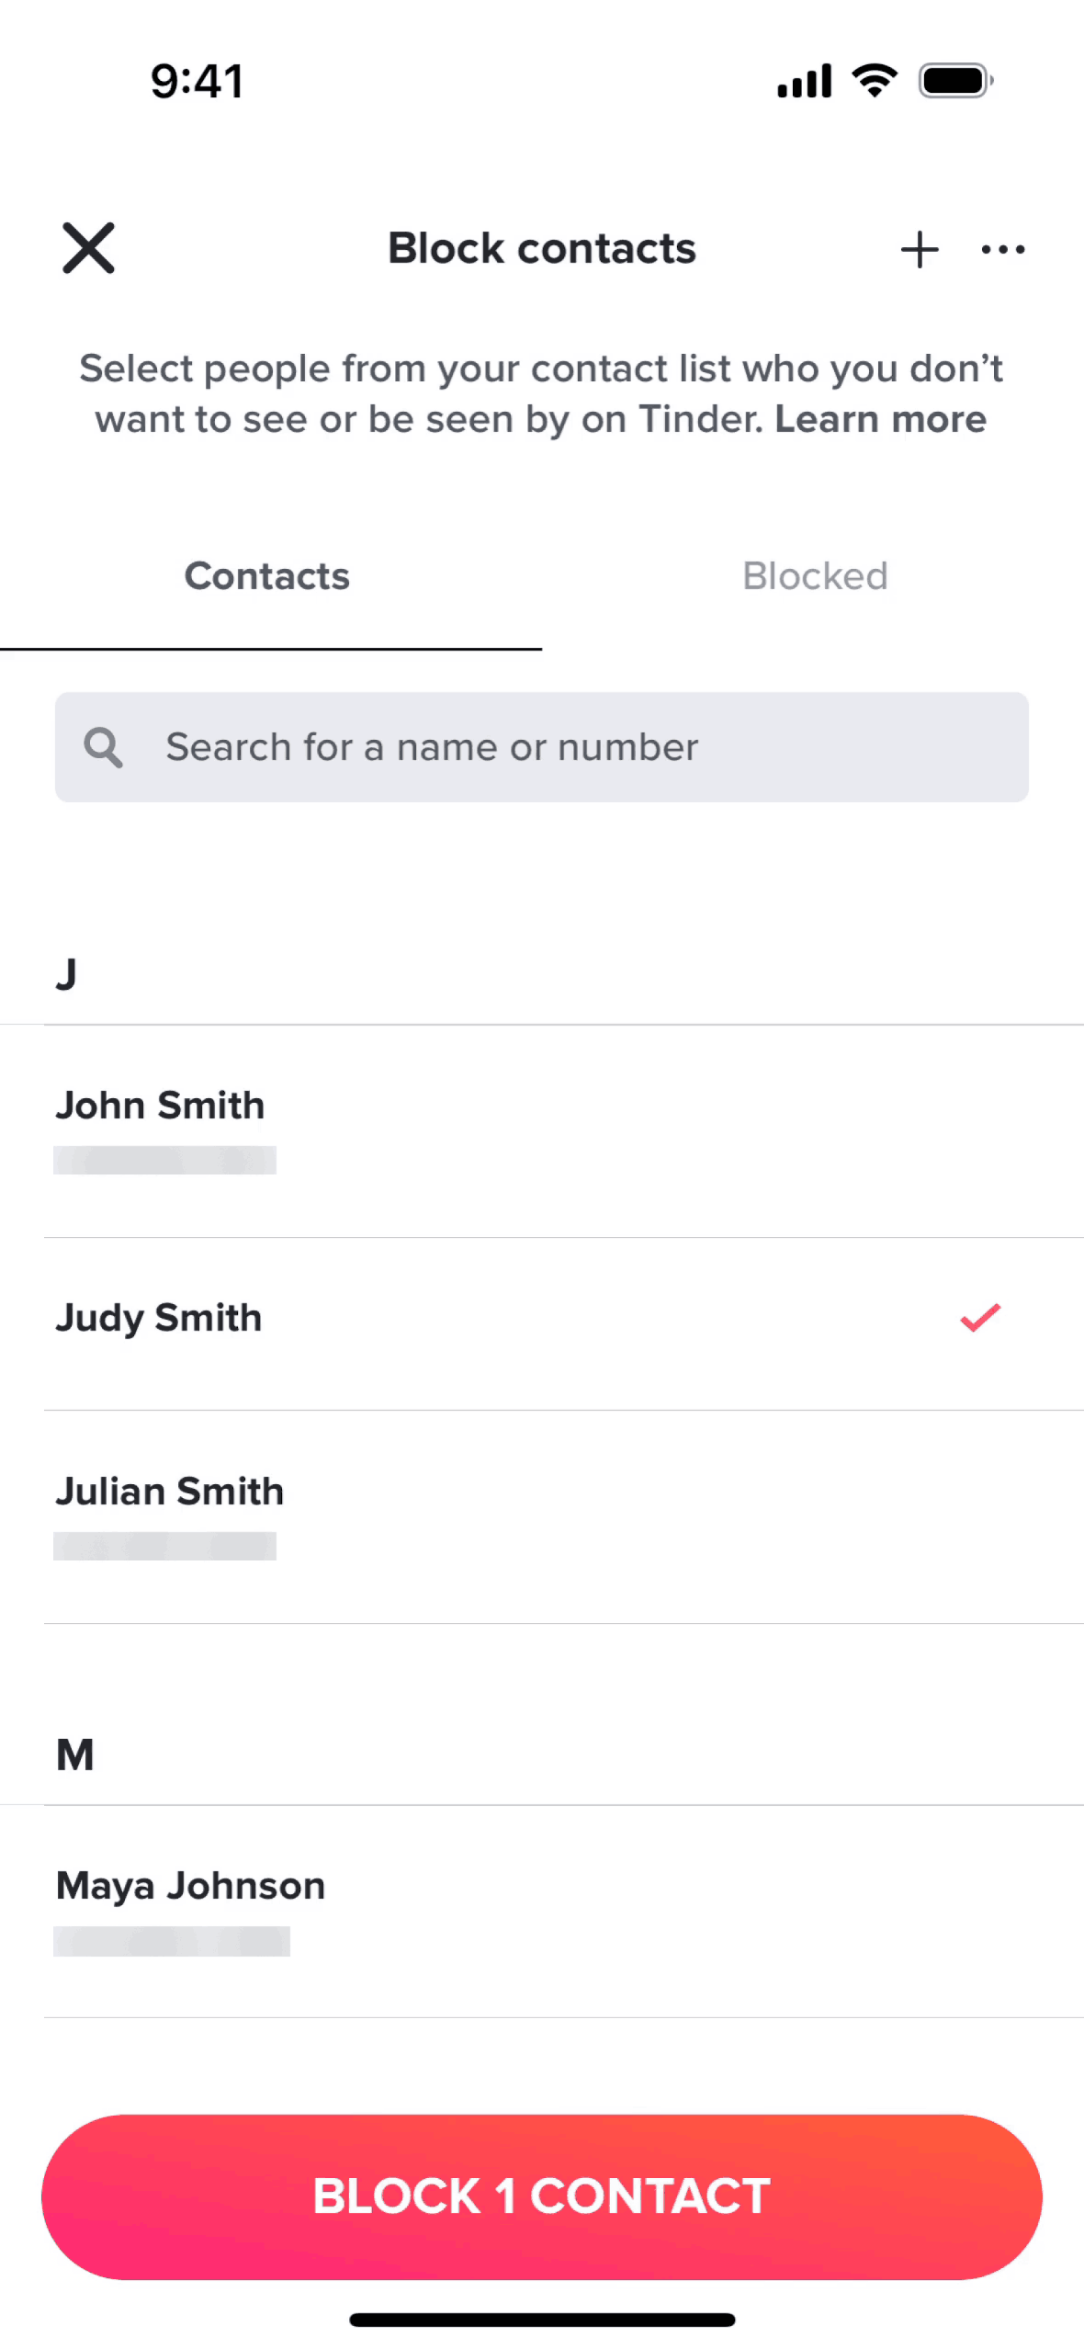Uncheck the Judy Smith checkmark
1084x2349 pixels.
coord(980,1318)
